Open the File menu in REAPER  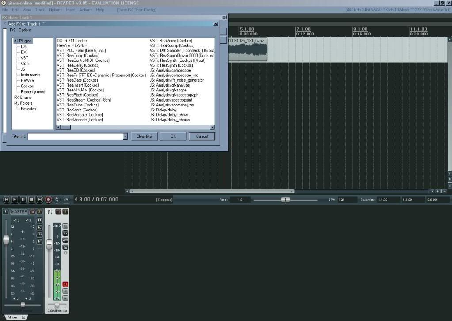click(x=5, y=10)
